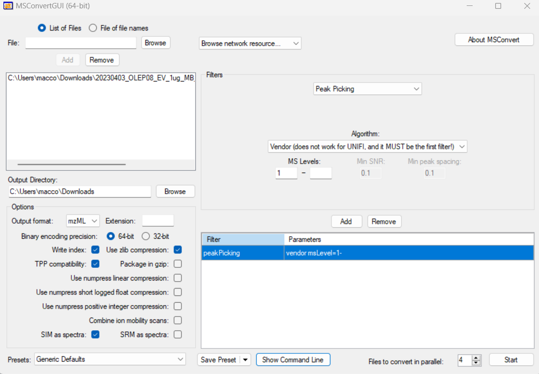Open the Output format mzML dropdown

(83, 221)
